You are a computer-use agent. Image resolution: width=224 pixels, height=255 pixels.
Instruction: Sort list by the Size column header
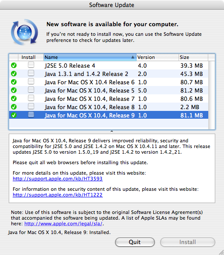point(193,57)
